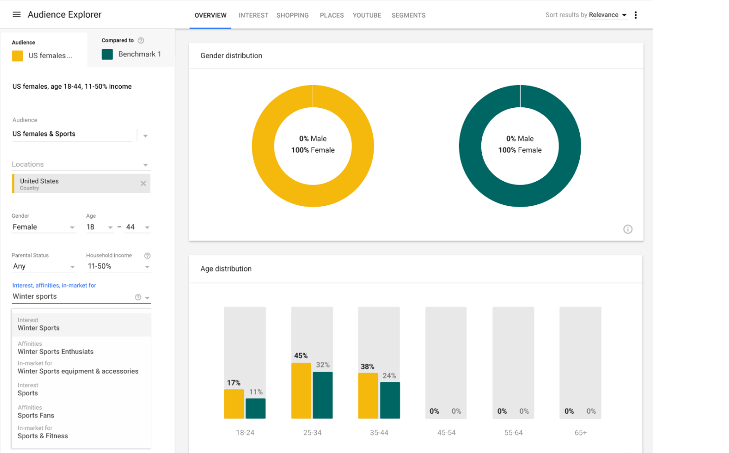Open the Parental Status dropdown

tap(43, 266)
